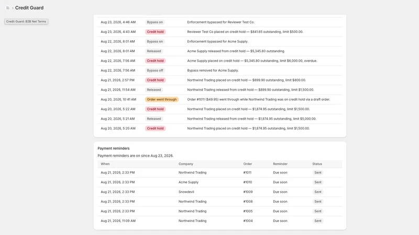Viewport: 419px width, 235px height.
Task: Click Credit hold badge for Acme Supply overdue
Action: 155,61
